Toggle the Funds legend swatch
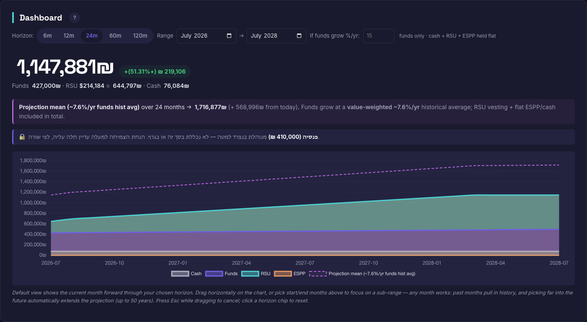Screen dimensions: 587x322 pos(214,274)
